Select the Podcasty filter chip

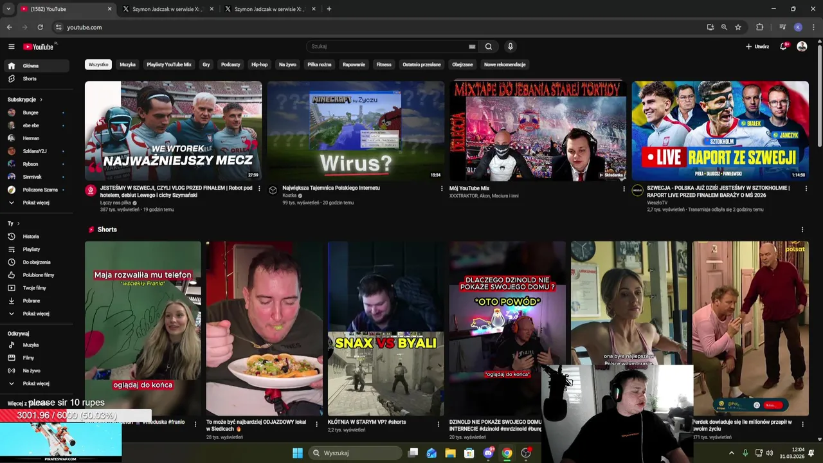[x=230, y=64]
